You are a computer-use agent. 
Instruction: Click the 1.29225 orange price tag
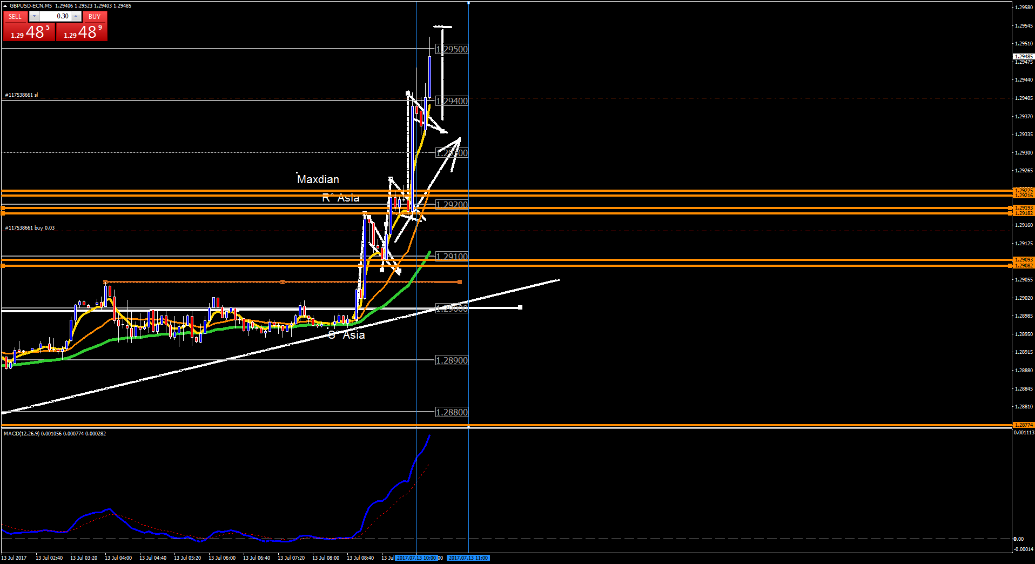[x=1023, y=190]
